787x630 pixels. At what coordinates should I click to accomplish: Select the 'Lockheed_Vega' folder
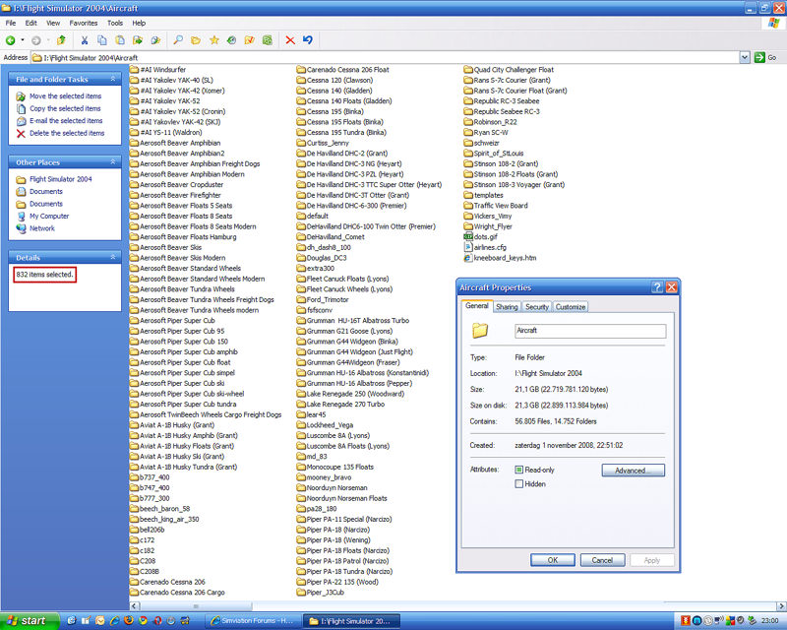click(x=325, y=425)
